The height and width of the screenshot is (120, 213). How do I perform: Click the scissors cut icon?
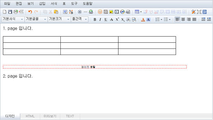tap(51, 12)
